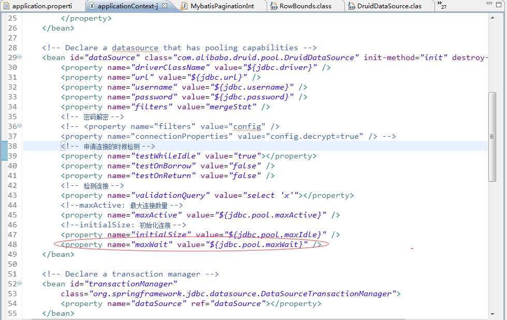Screen dimensions: 507x320
Task: Open the RowBounds.class tab
Action: tap(306, 6)
